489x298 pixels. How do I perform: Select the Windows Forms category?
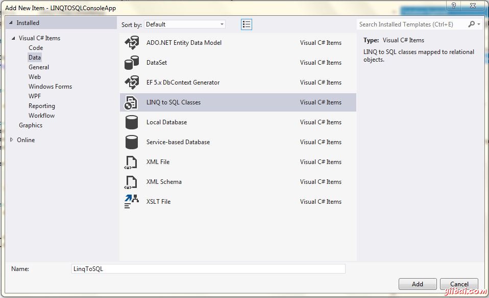pos(50,87)
